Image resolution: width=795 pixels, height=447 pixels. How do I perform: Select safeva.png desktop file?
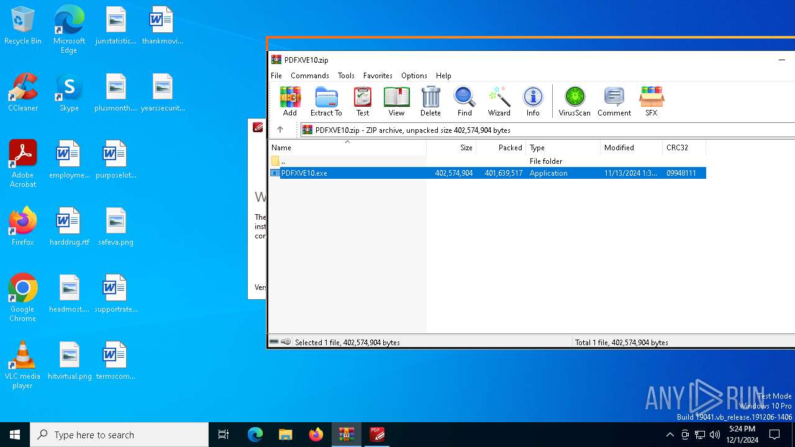(x=116, y=227)
